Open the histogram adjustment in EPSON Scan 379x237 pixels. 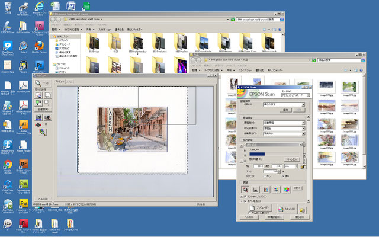255,190
